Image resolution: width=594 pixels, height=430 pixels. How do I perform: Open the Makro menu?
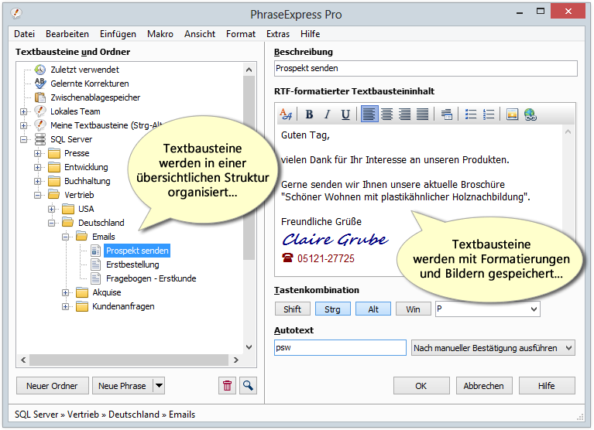pos(160,34)
